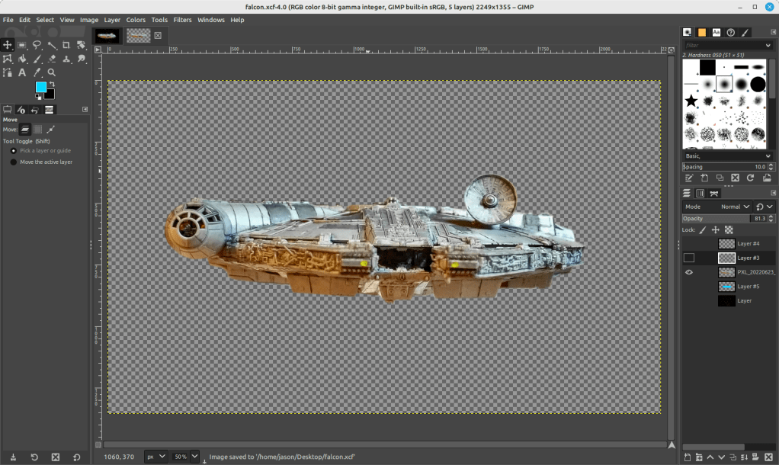This screenshot has height=465, width=779.
Task: Hide the PXL_20220623 layer via eye icon
Action: coord(689,272)
